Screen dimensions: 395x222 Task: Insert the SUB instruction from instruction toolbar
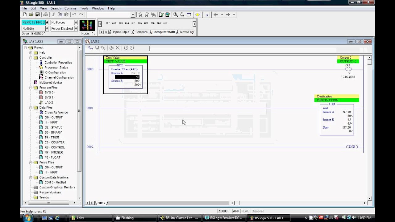[121, 23]
